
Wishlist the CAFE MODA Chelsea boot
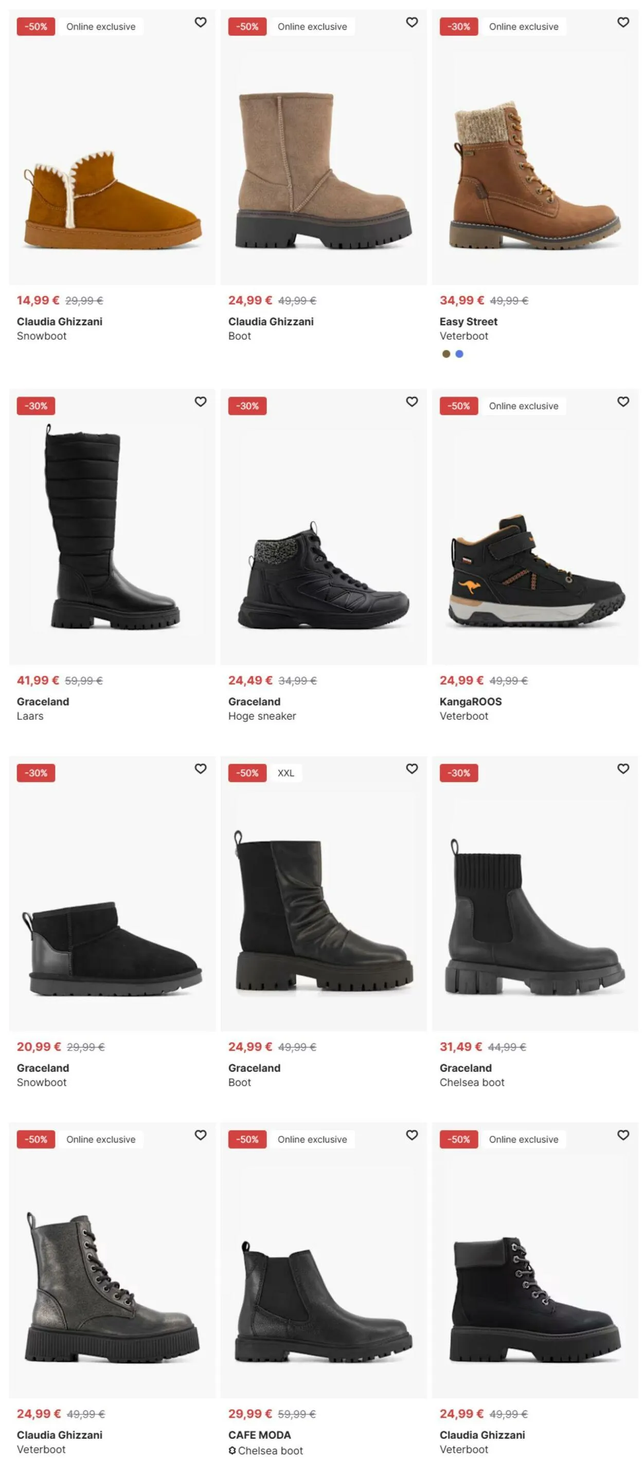click(x=412, y=1135)
